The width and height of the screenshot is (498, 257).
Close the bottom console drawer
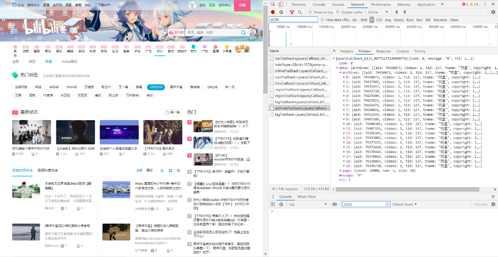click(493, 197)
